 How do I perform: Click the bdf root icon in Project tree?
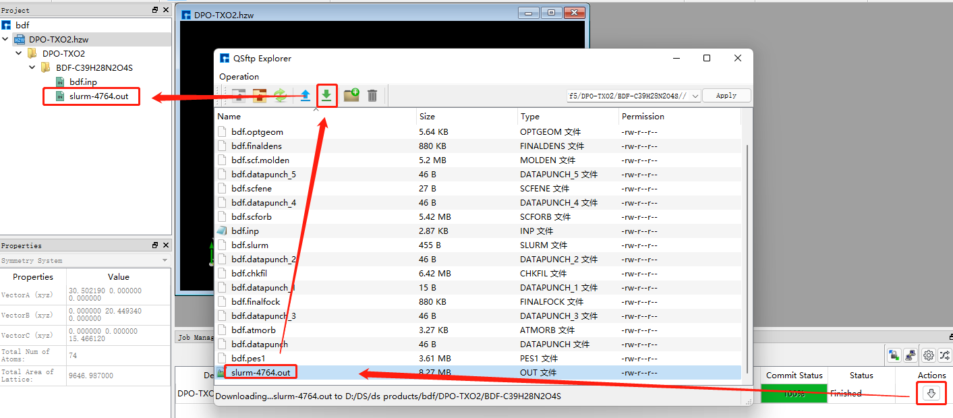click(6, 25)
